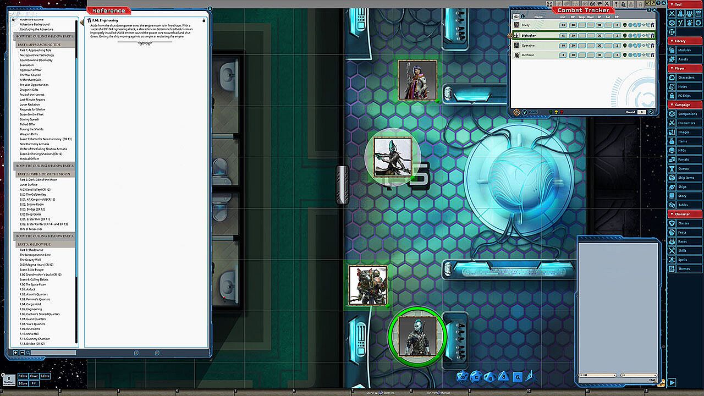704x396 pixels.
Task: Click the NPCs sidebar icon
Action: [672, 150]
